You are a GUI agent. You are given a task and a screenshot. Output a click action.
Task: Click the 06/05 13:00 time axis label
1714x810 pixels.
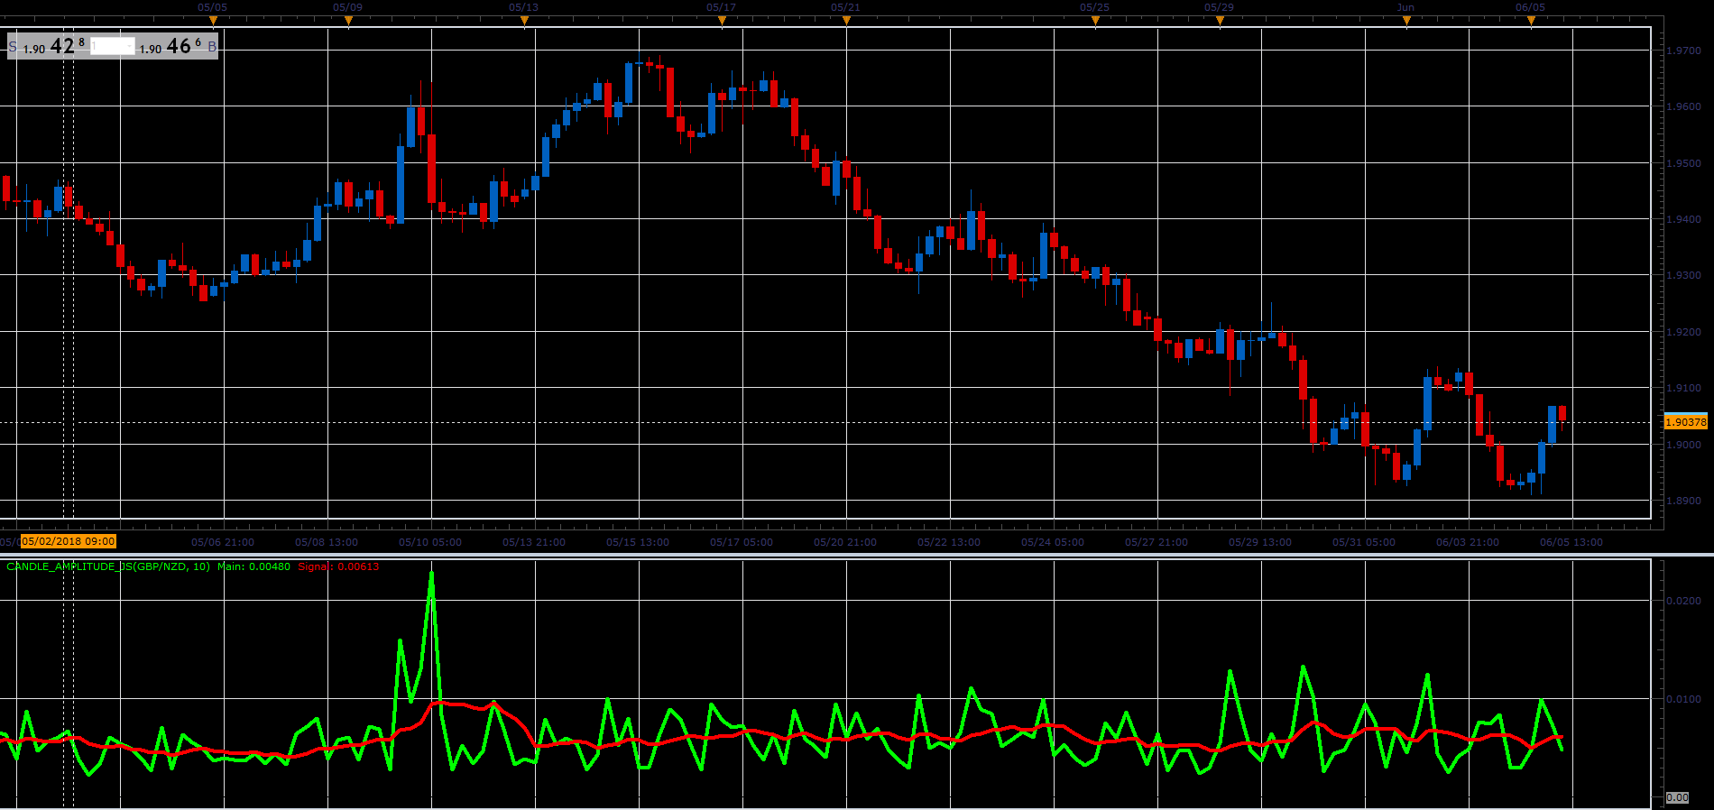[x=1571, y=542]
